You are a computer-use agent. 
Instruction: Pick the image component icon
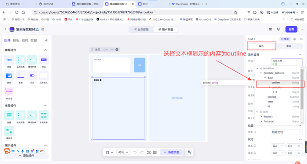click(x=9, y=76)
